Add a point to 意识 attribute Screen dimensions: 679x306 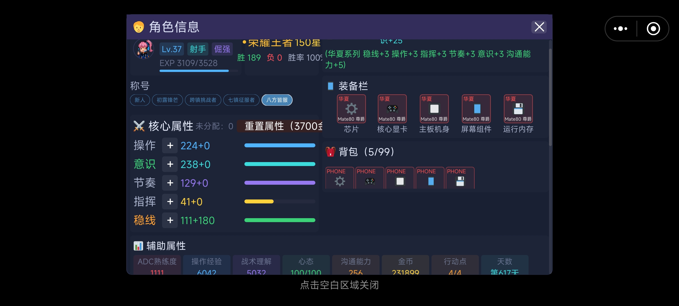tap(170, 164)
